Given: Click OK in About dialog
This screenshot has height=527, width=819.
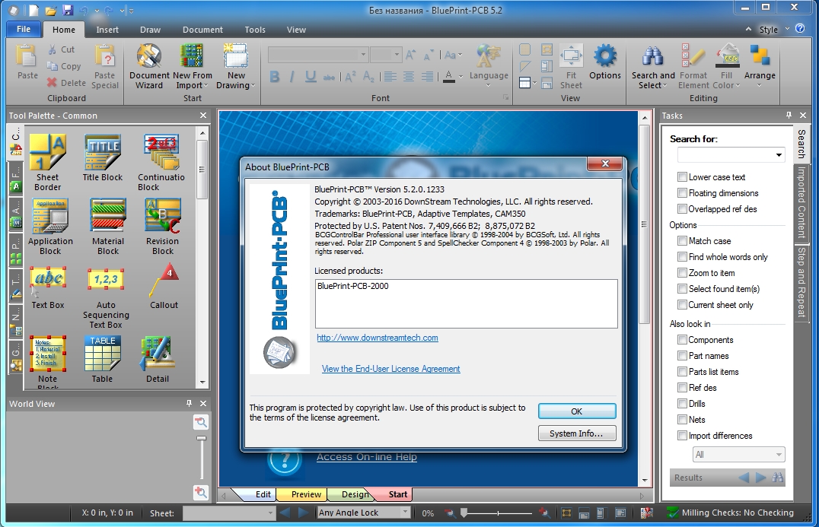Looking at the screenshot, I should pos(577,411).
